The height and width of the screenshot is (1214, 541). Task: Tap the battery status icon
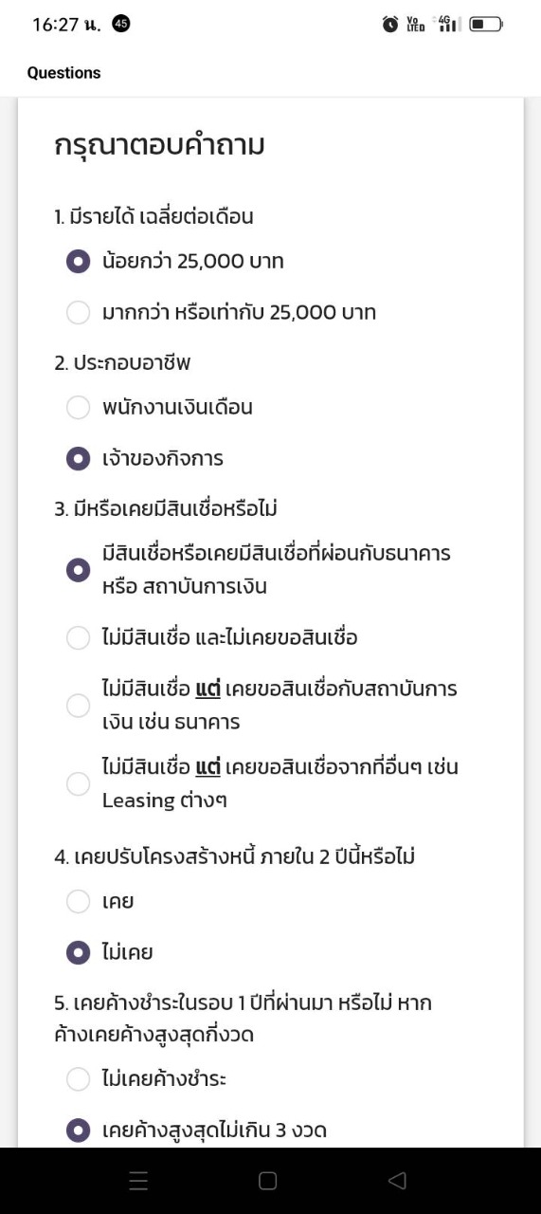coord(486,25)
